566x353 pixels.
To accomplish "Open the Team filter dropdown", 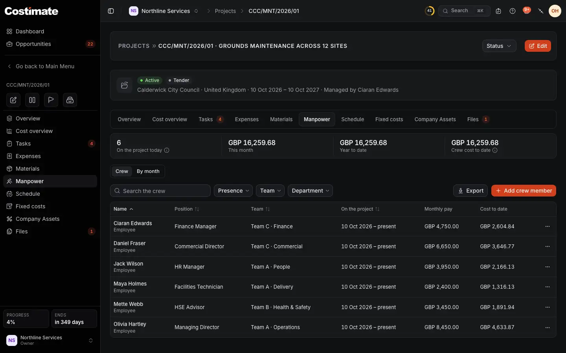I will (270, 191).
